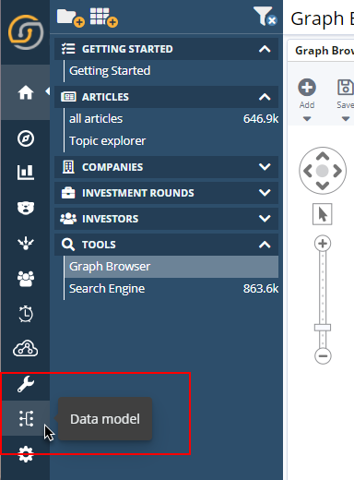Click the add folder icon

click(71, 18)
